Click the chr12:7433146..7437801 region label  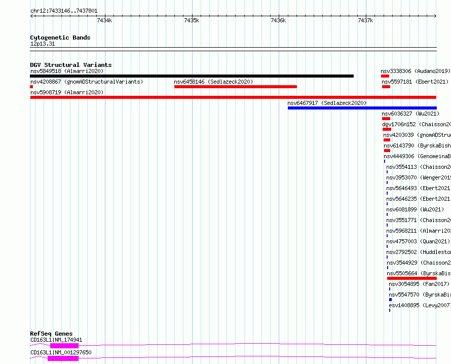pos(64,11)
